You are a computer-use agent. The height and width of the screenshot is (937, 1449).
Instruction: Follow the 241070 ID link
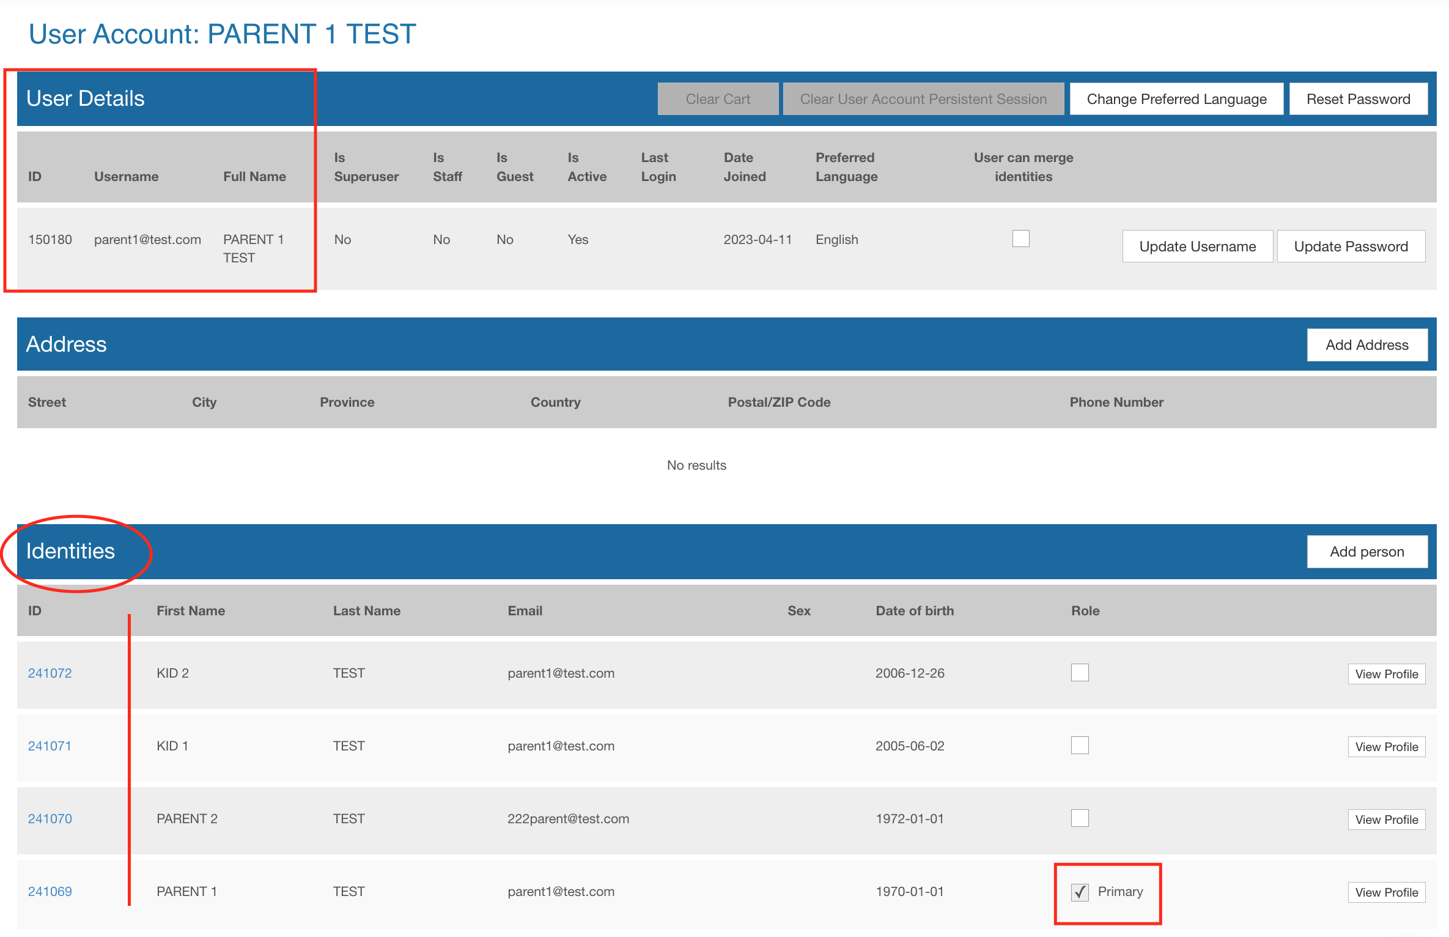(x=50, y=819)
